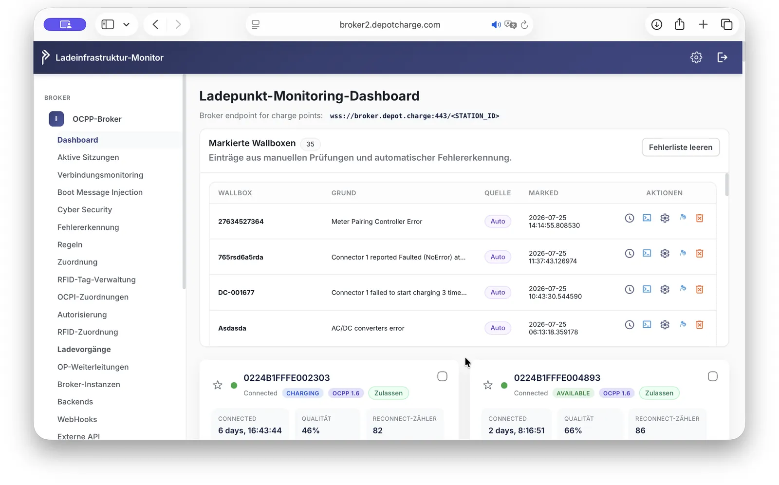Image resolution: width=779 pixels, height=485 pixels.
Task: Go to Fehlererkennung
Action: point(88,227)
